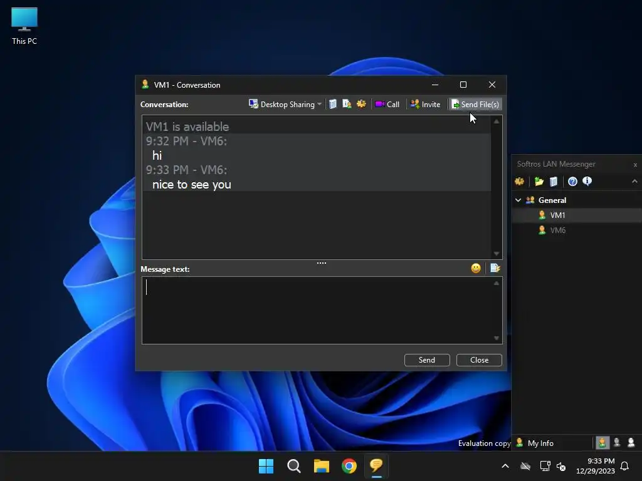Invite users to the conversation

point(426,105)
